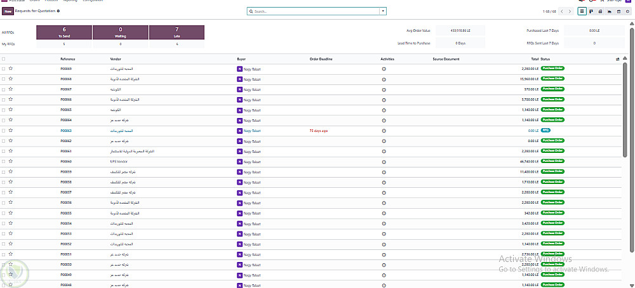The image size is (635, 288).
Task: Tick the checkbox for RFQ P00063
Action: click(4, 131)
